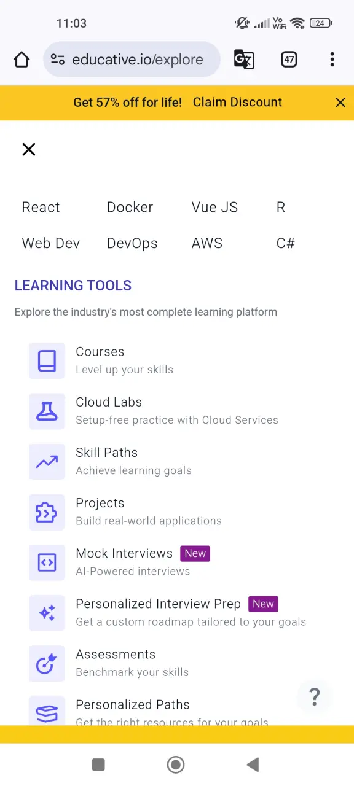The height and width of the screenshot is (786, 354).
Task: Tap the educative.io/explore address bar
Action: [132, 60]
